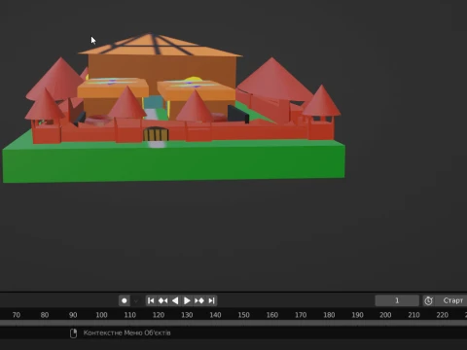
Task: Play the animation in reverse
Action: [x=175, y=300]
